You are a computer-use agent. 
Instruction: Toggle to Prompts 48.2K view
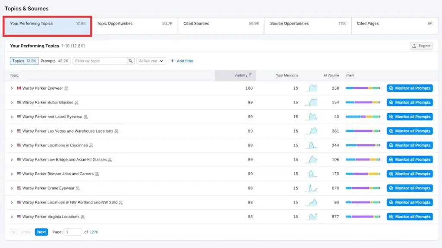pyautogui.click(x=55, y=61)
